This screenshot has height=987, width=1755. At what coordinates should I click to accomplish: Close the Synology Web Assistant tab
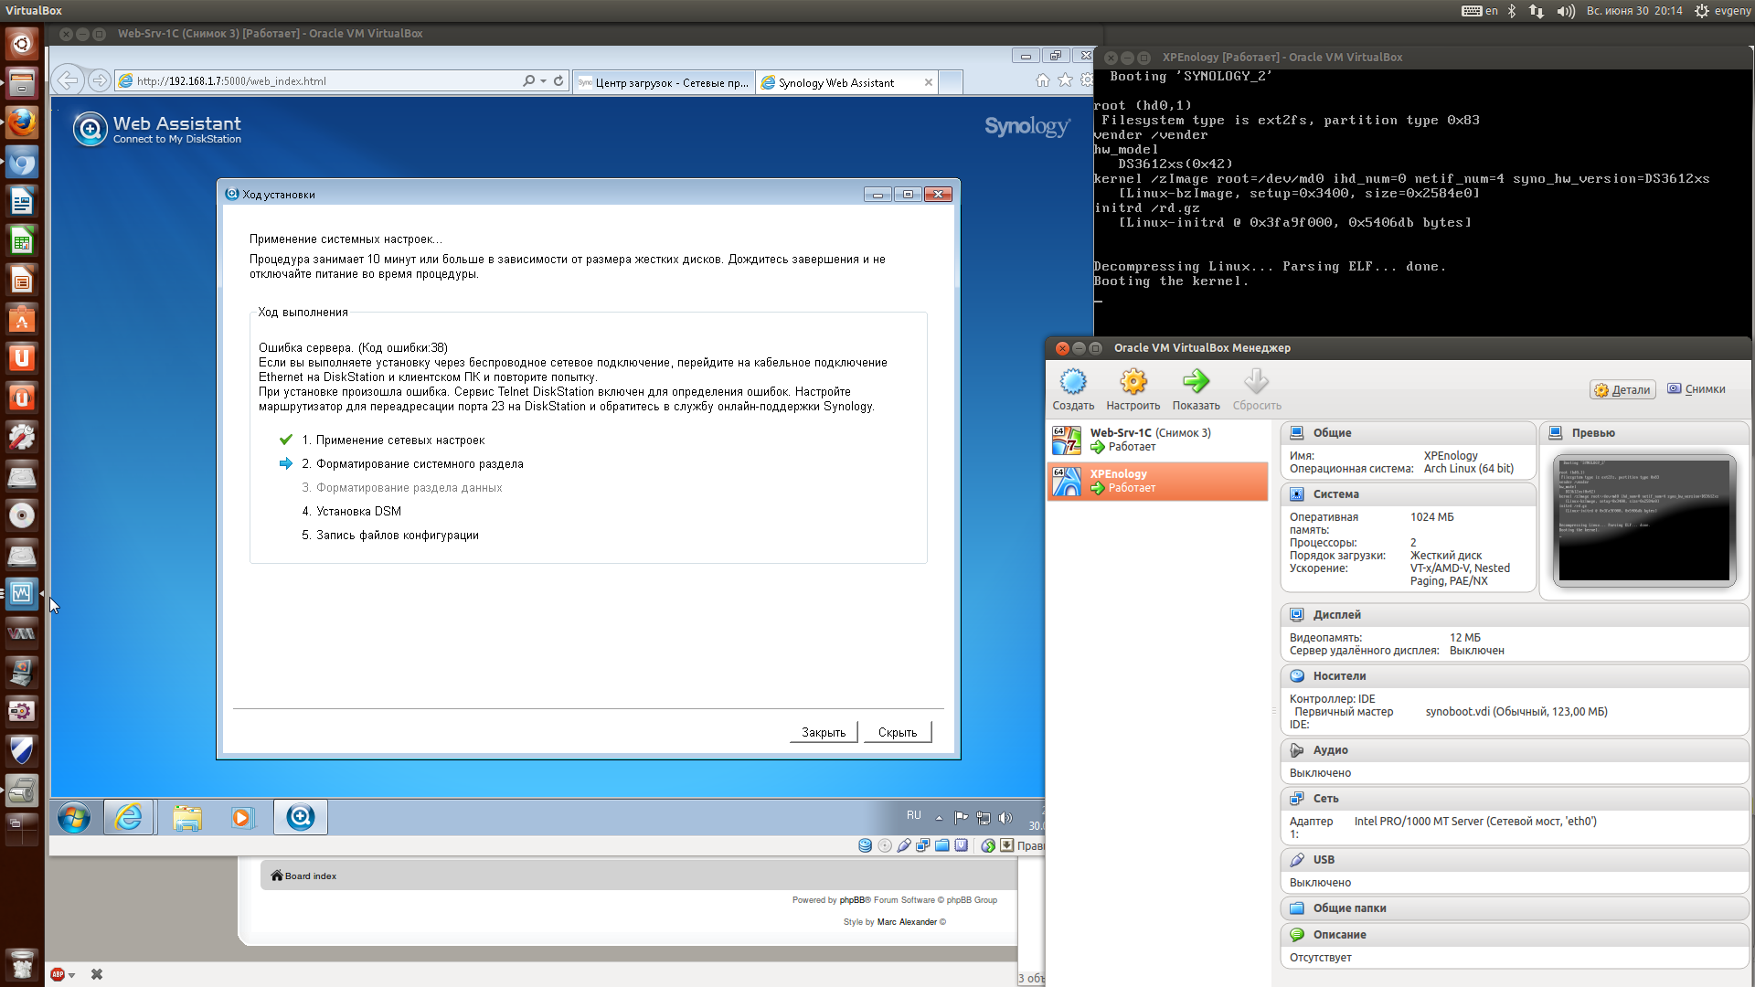tap(929, 82)
